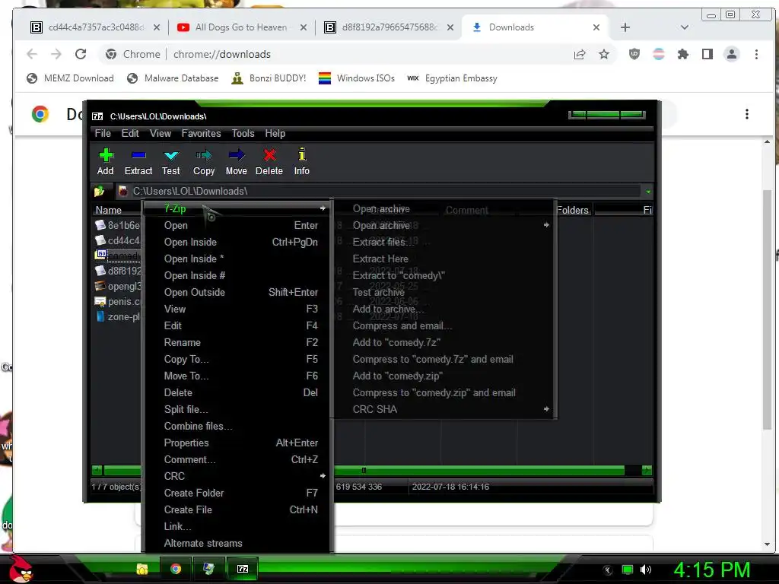Image resolution: width=779 pixels, height=584 pixels.
Task: Click the network monitor tray icon
Action: click(x=628, y=570)
